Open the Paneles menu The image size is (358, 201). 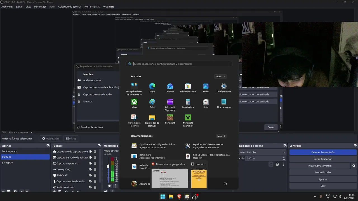(40, 6)
